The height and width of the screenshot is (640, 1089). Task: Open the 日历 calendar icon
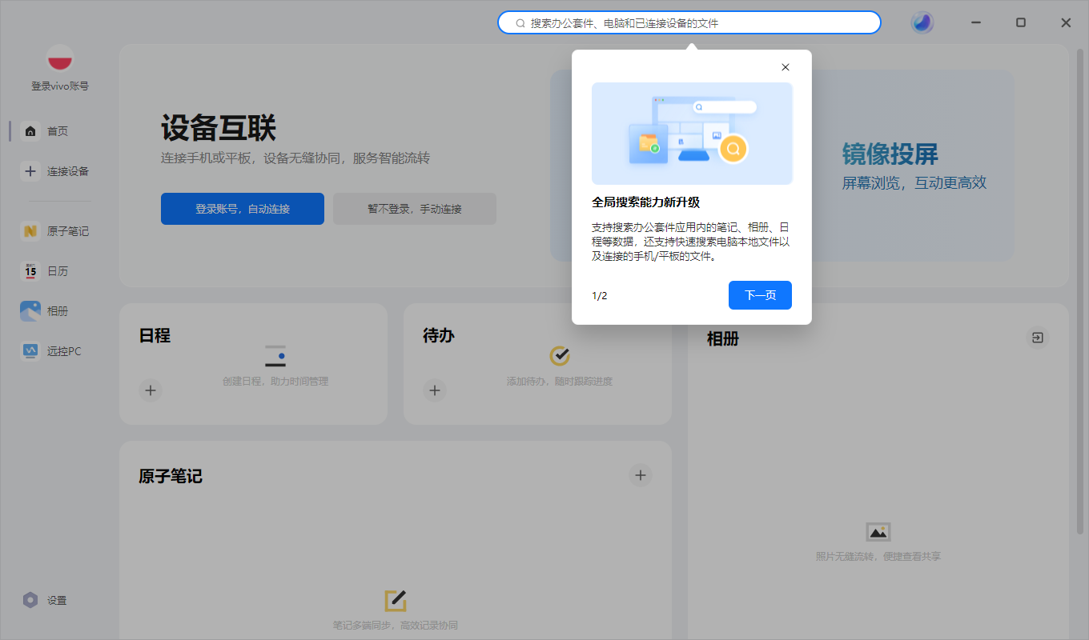pyautogui.click(x=30, y=270)
